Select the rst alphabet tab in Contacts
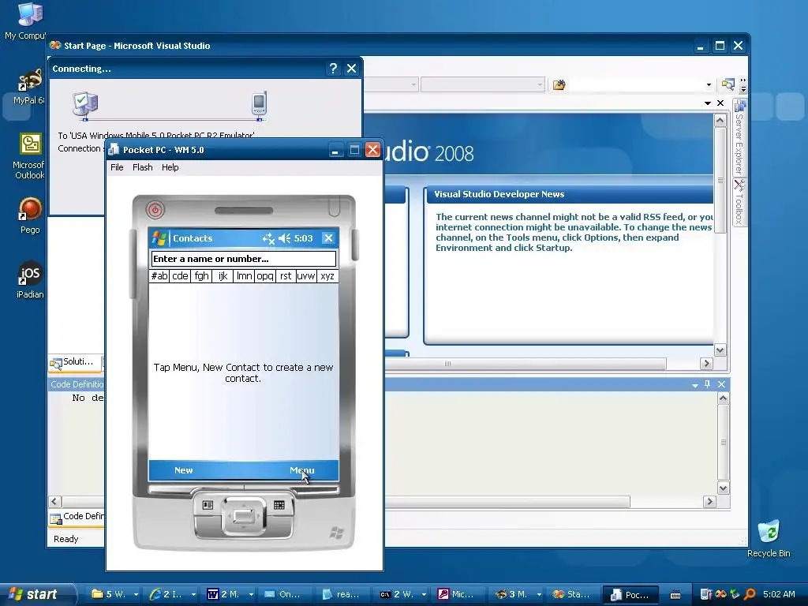 pyautogui.click(x=286, y=275)
